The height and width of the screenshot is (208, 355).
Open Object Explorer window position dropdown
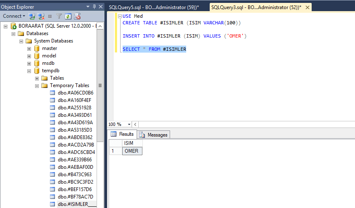pos(88,7)
